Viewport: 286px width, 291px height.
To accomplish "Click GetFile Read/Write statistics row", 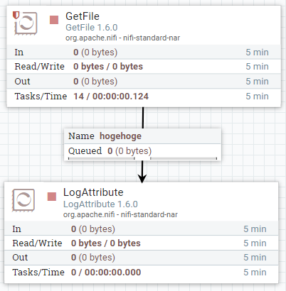I will coord(144,67).
